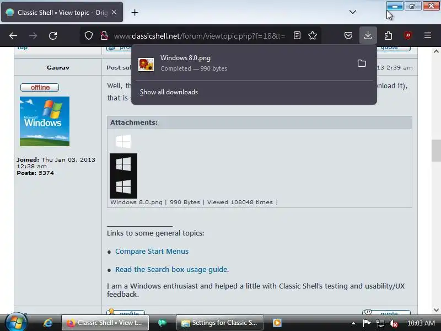Click the Classic Shell shell icon on taskbar
The height and width of the screenshot is (331, 441).
[162, 323]
